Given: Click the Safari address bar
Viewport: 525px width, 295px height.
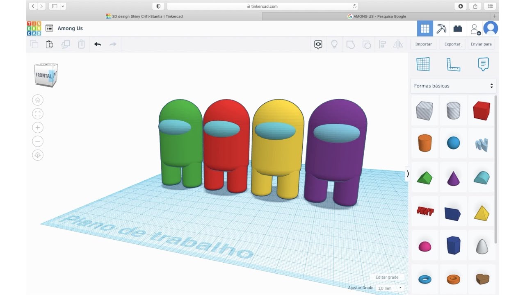Looking at the screenshot, I should pos(262,6).
